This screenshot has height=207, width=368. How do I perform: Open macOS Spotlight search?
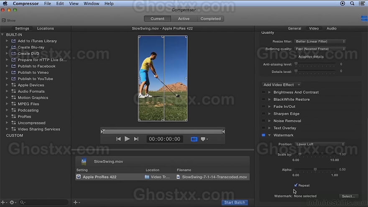click(352, 3)
